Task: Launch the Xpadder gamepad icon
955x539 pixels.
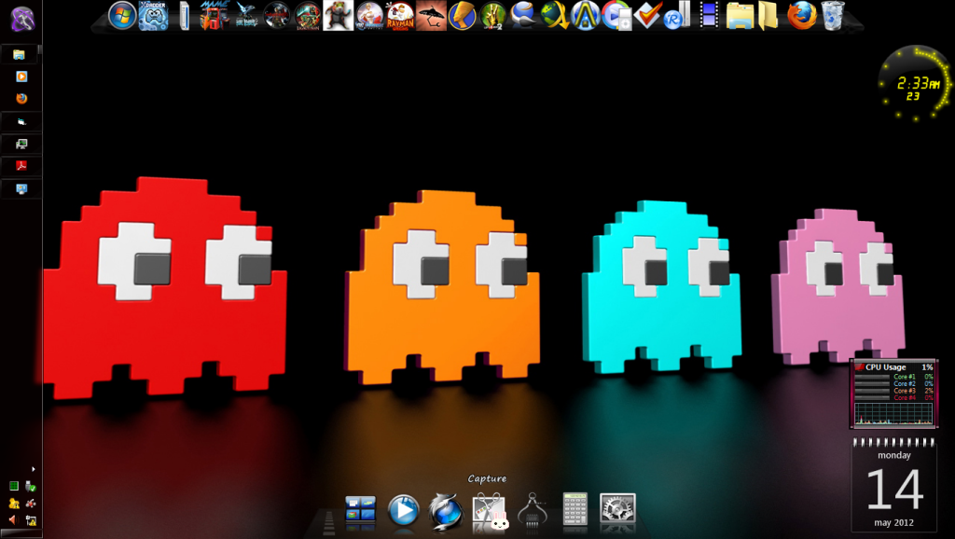Action: click(154, 15)
